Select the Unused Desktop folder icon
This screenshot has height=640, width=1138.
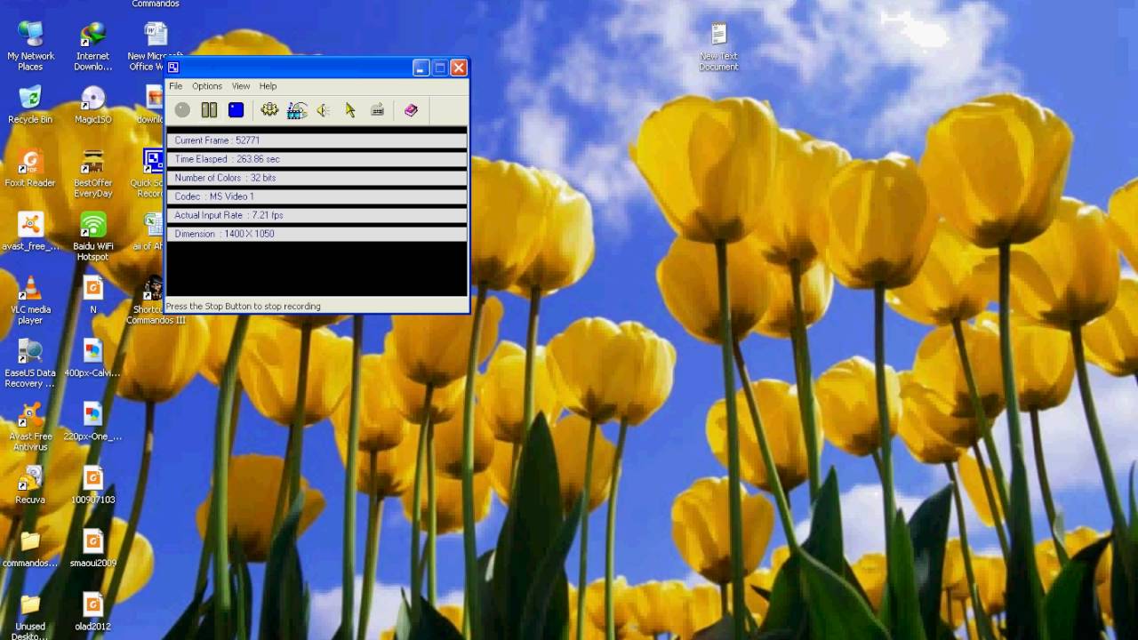tap(30, 616)
